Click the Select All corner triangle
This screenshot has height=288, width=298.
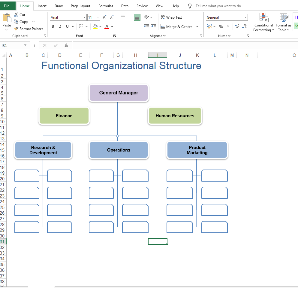[x=3, y=55]
